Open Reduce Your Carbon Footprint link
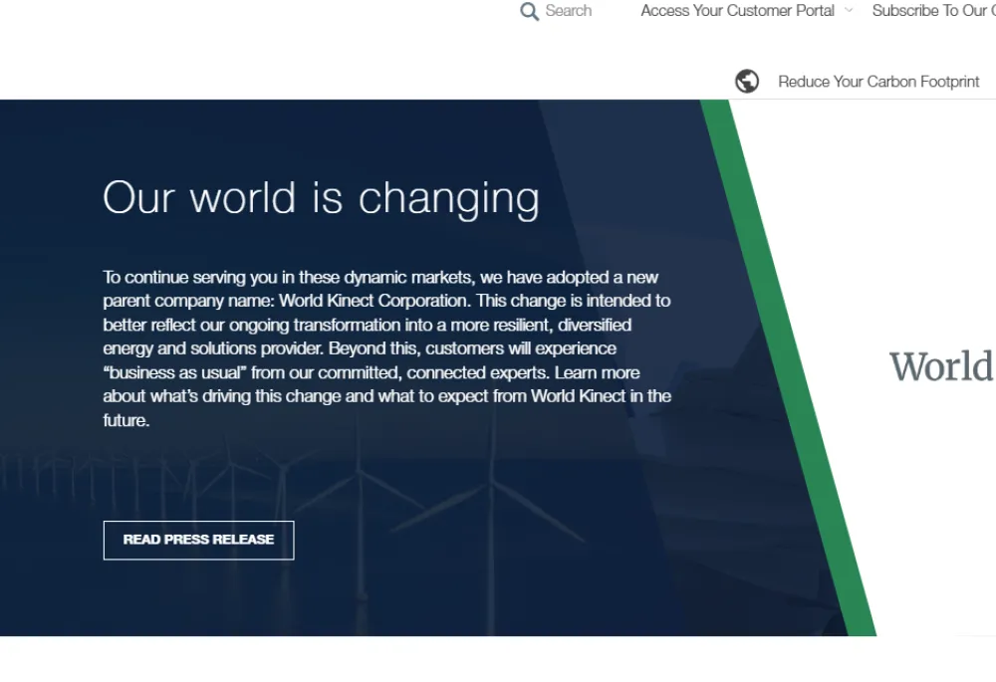The image size is (996, 682). pyautogui.click(x=878, y=82)
